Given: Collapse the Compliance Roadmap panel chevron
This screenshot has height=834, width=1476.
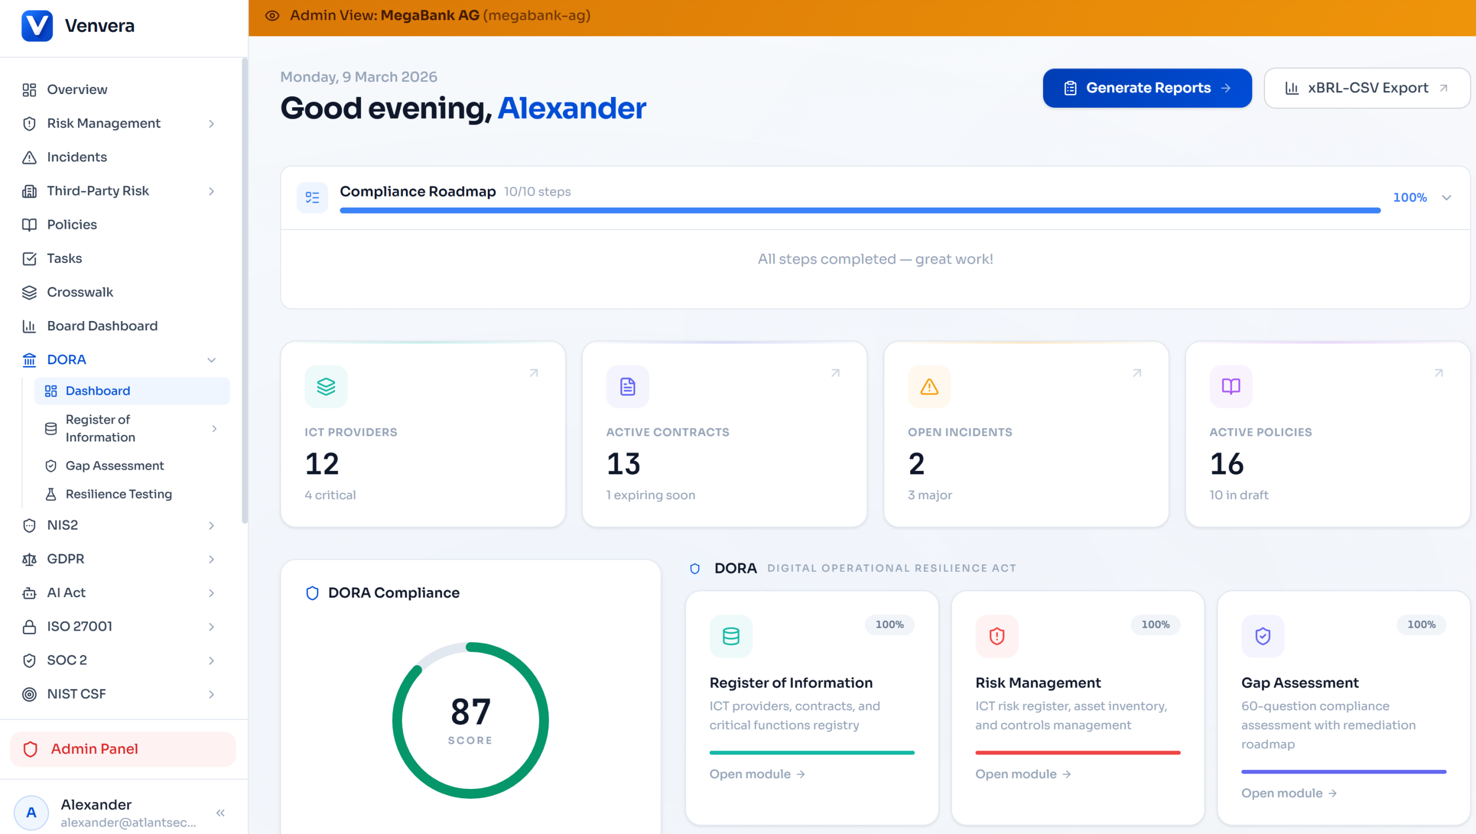Looking at the screenshot, I should click(1446, 198).
